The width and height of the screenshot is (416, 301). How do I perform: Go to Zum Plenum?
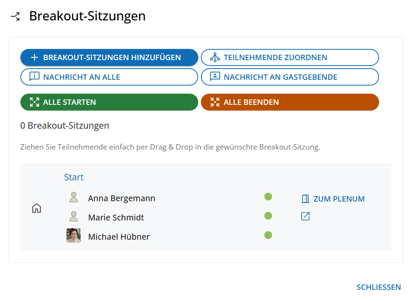(x=333, y=199)
